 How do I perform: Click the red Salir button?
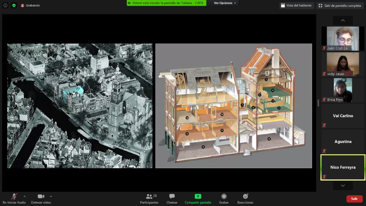point(354,199)
